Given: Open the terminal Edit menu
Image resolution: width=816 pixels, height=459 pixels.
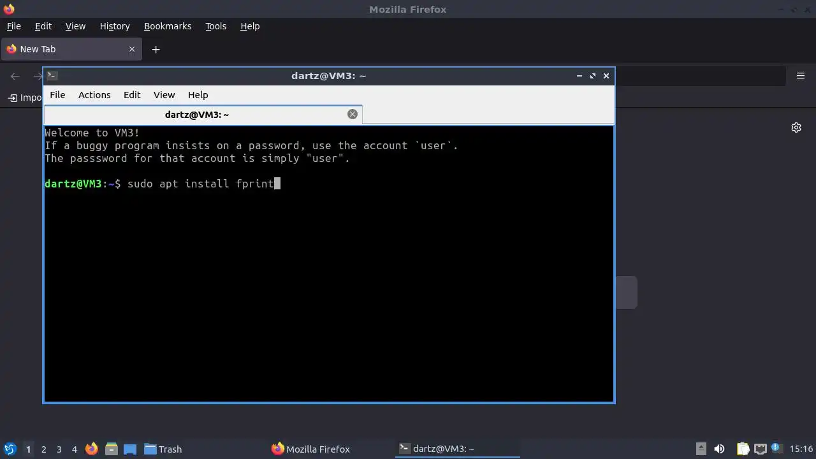Looking at the screenshot, I should (x=132, y=95).
